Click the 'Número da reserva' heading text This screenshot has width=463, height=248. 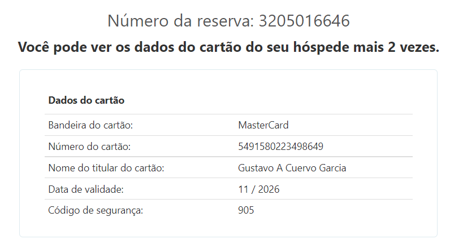pyautogui.click(x=181, y=21)
